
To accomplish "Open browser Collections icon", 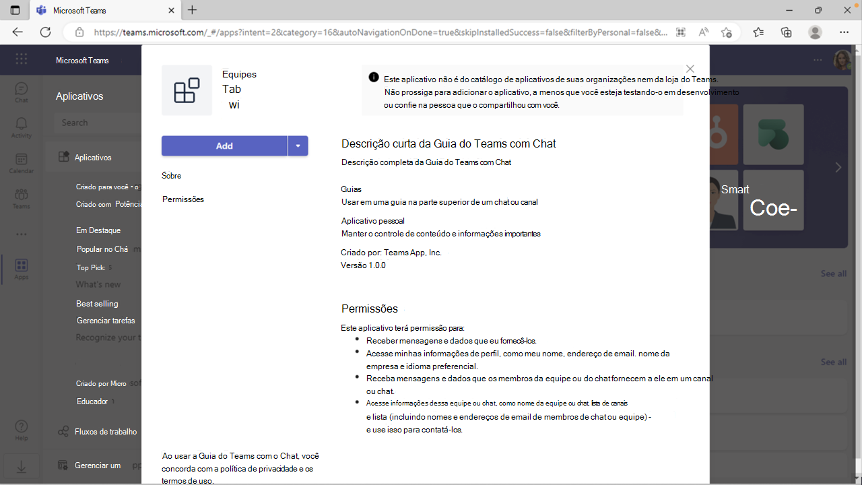I will point(786,32).
